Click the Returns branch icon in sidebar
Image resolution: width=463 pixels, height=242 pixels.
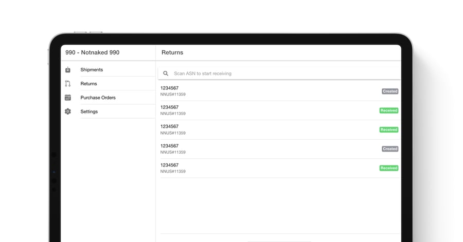68,84
